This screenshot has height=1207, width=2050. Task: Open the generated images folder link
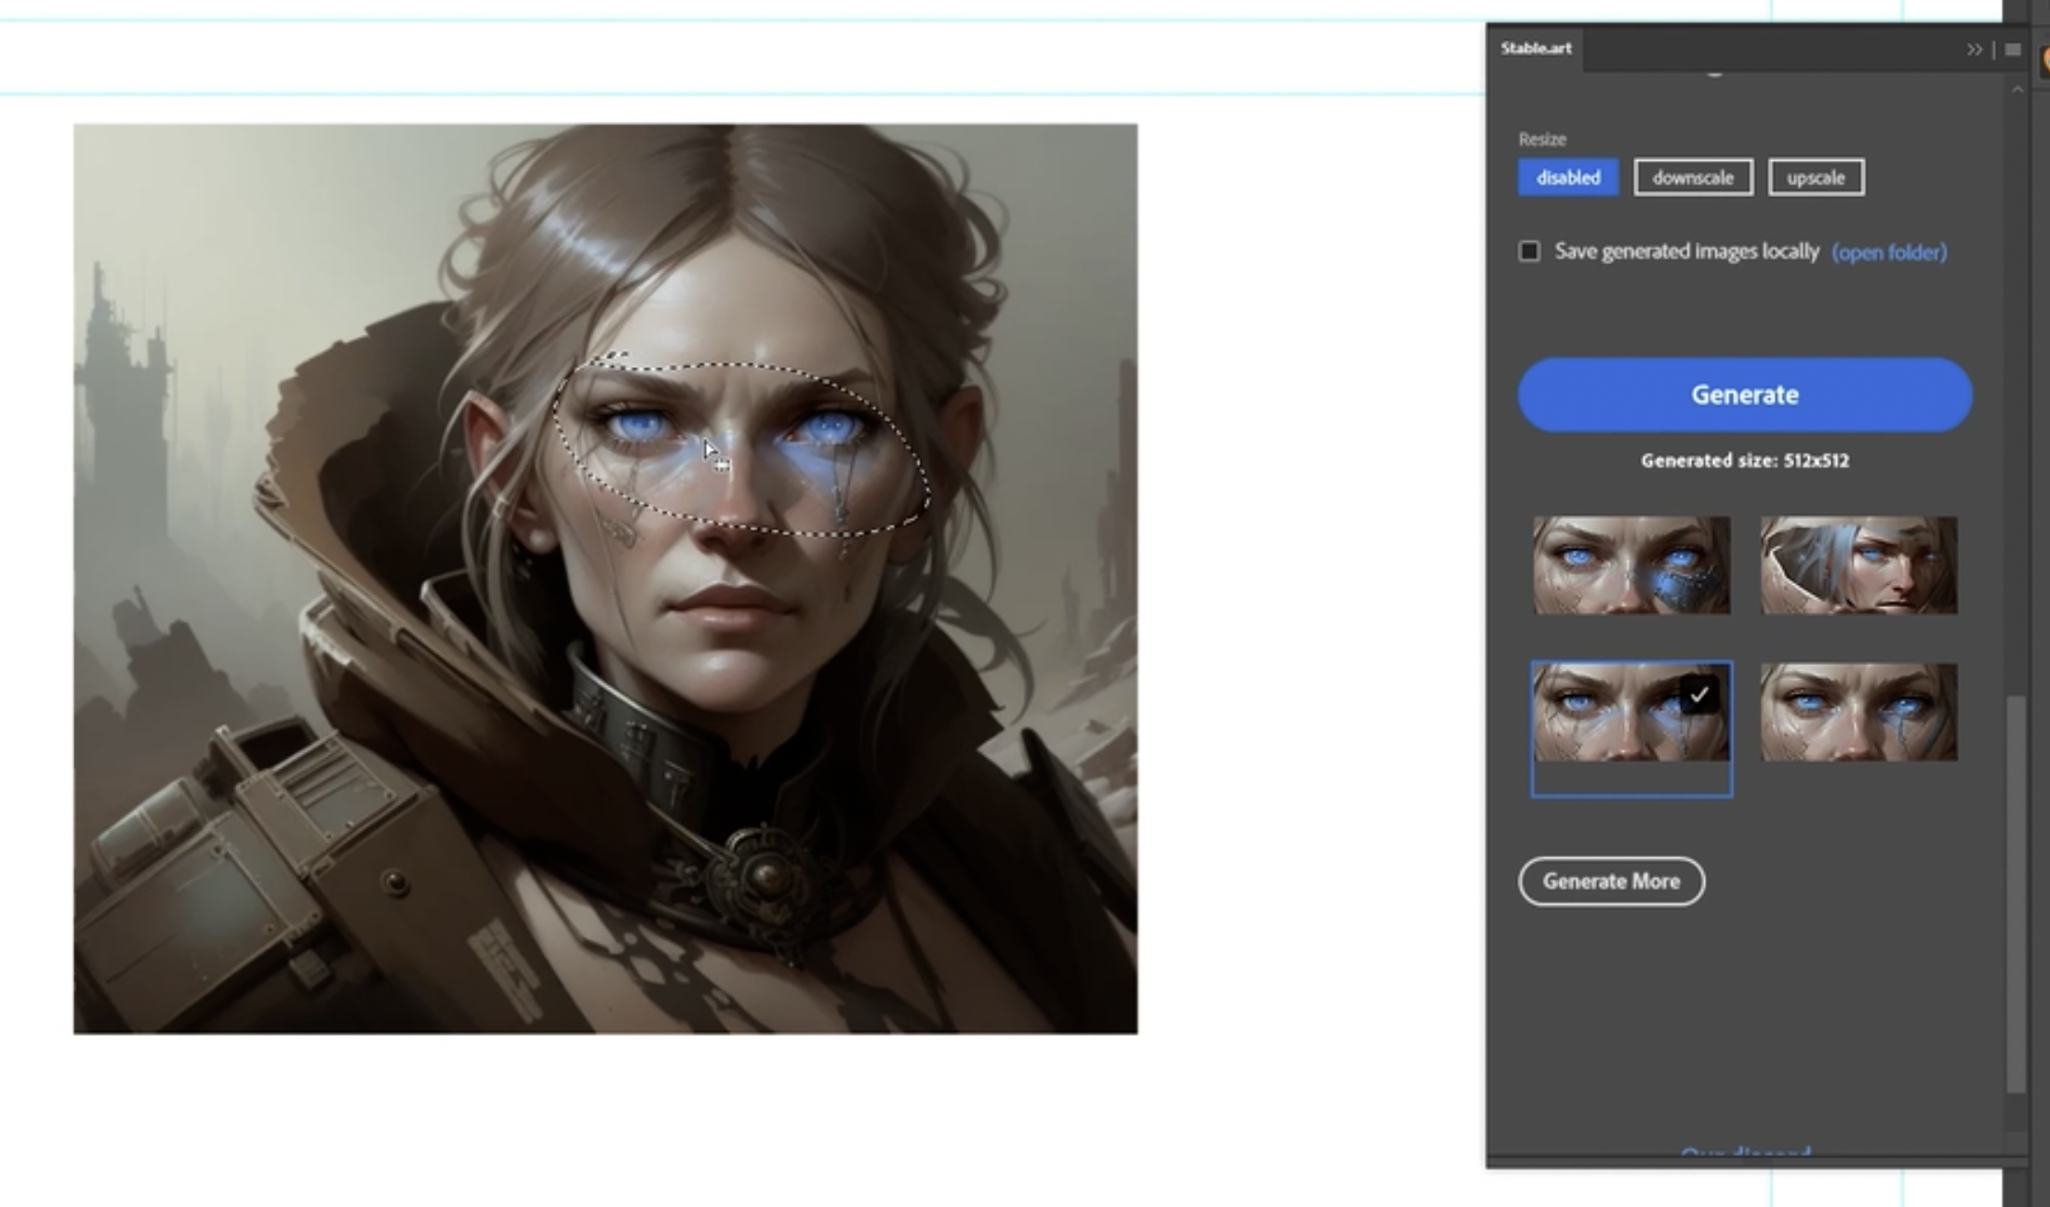click(x=1888, y=253)
